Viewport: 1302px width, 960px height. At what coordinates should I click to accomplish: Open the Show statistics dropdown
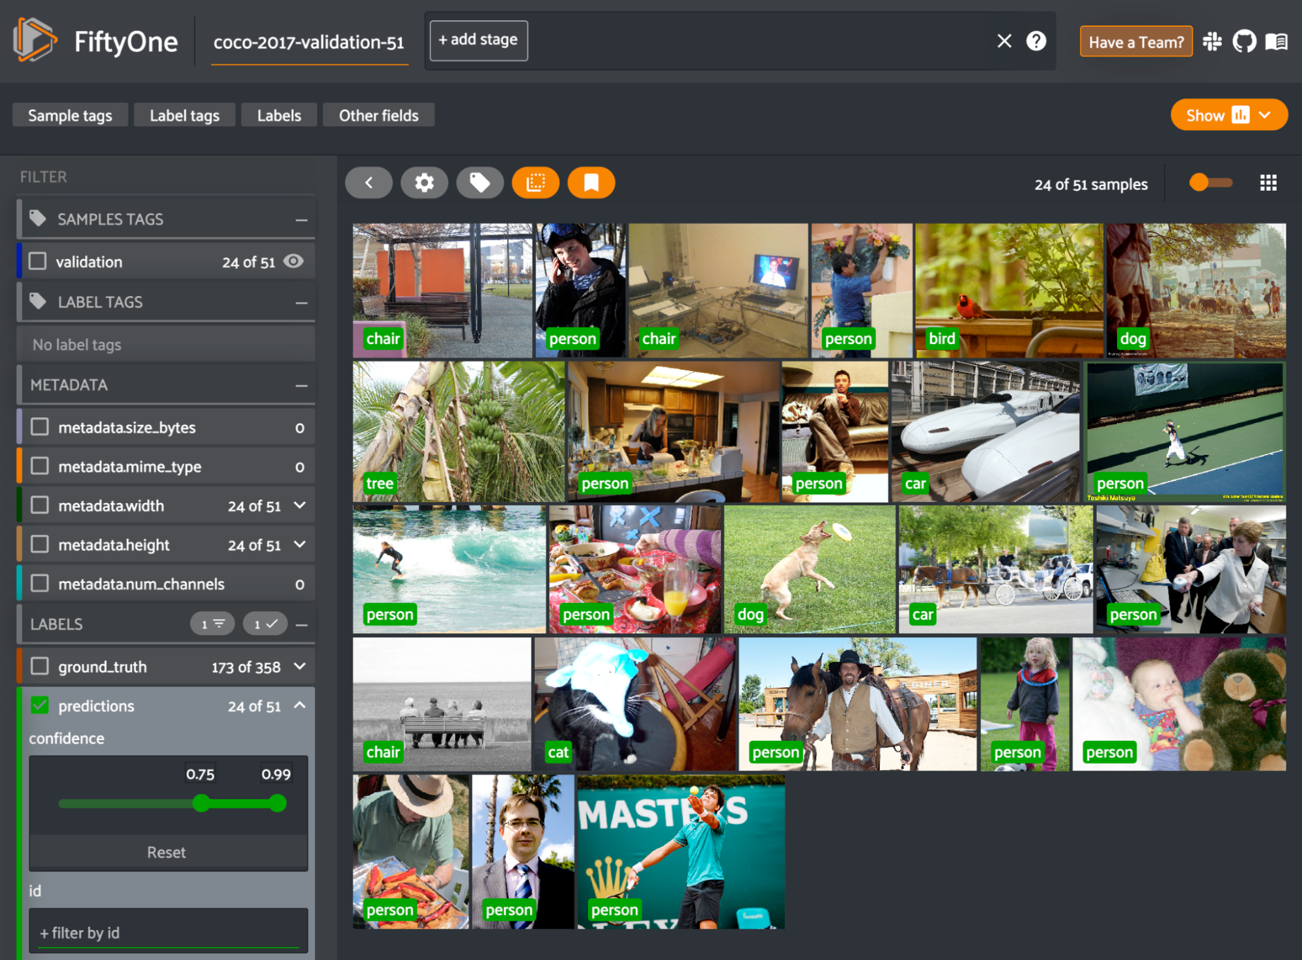pos(1228,115)
